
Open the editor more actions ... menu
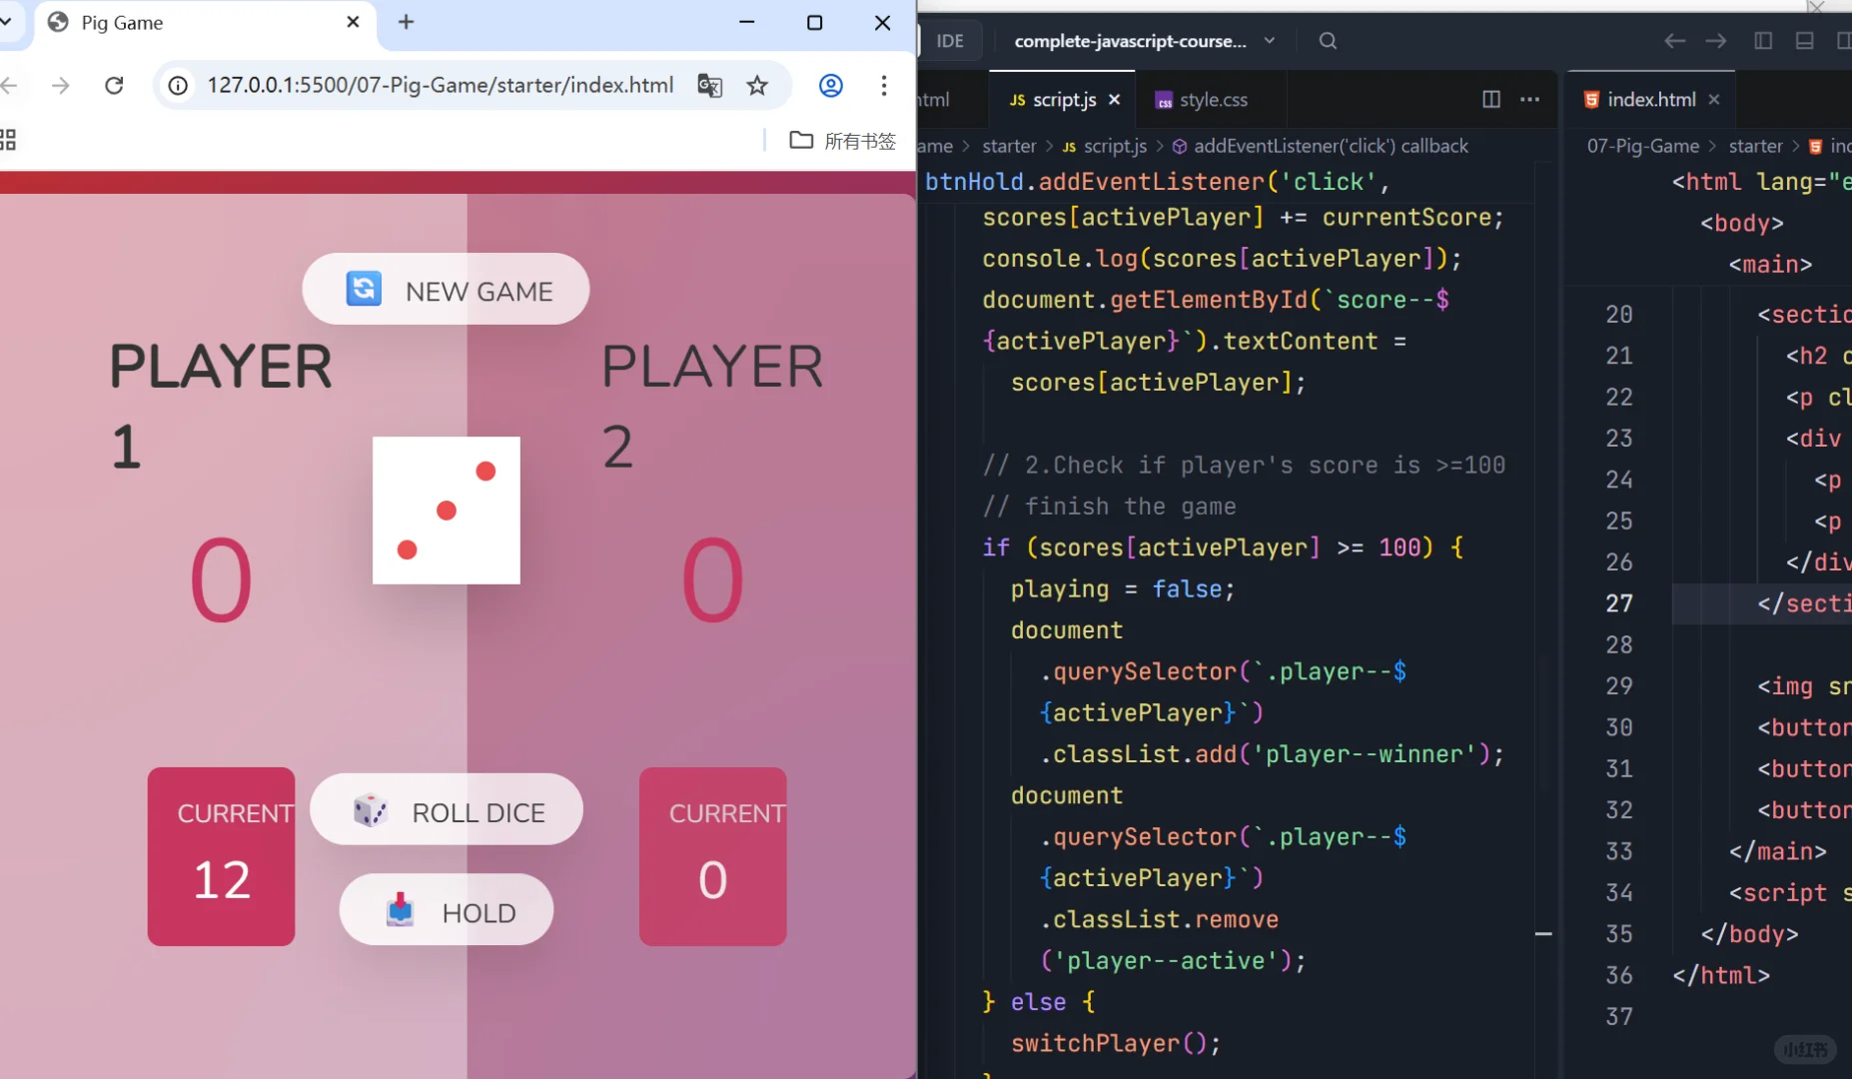point(1531,99)
